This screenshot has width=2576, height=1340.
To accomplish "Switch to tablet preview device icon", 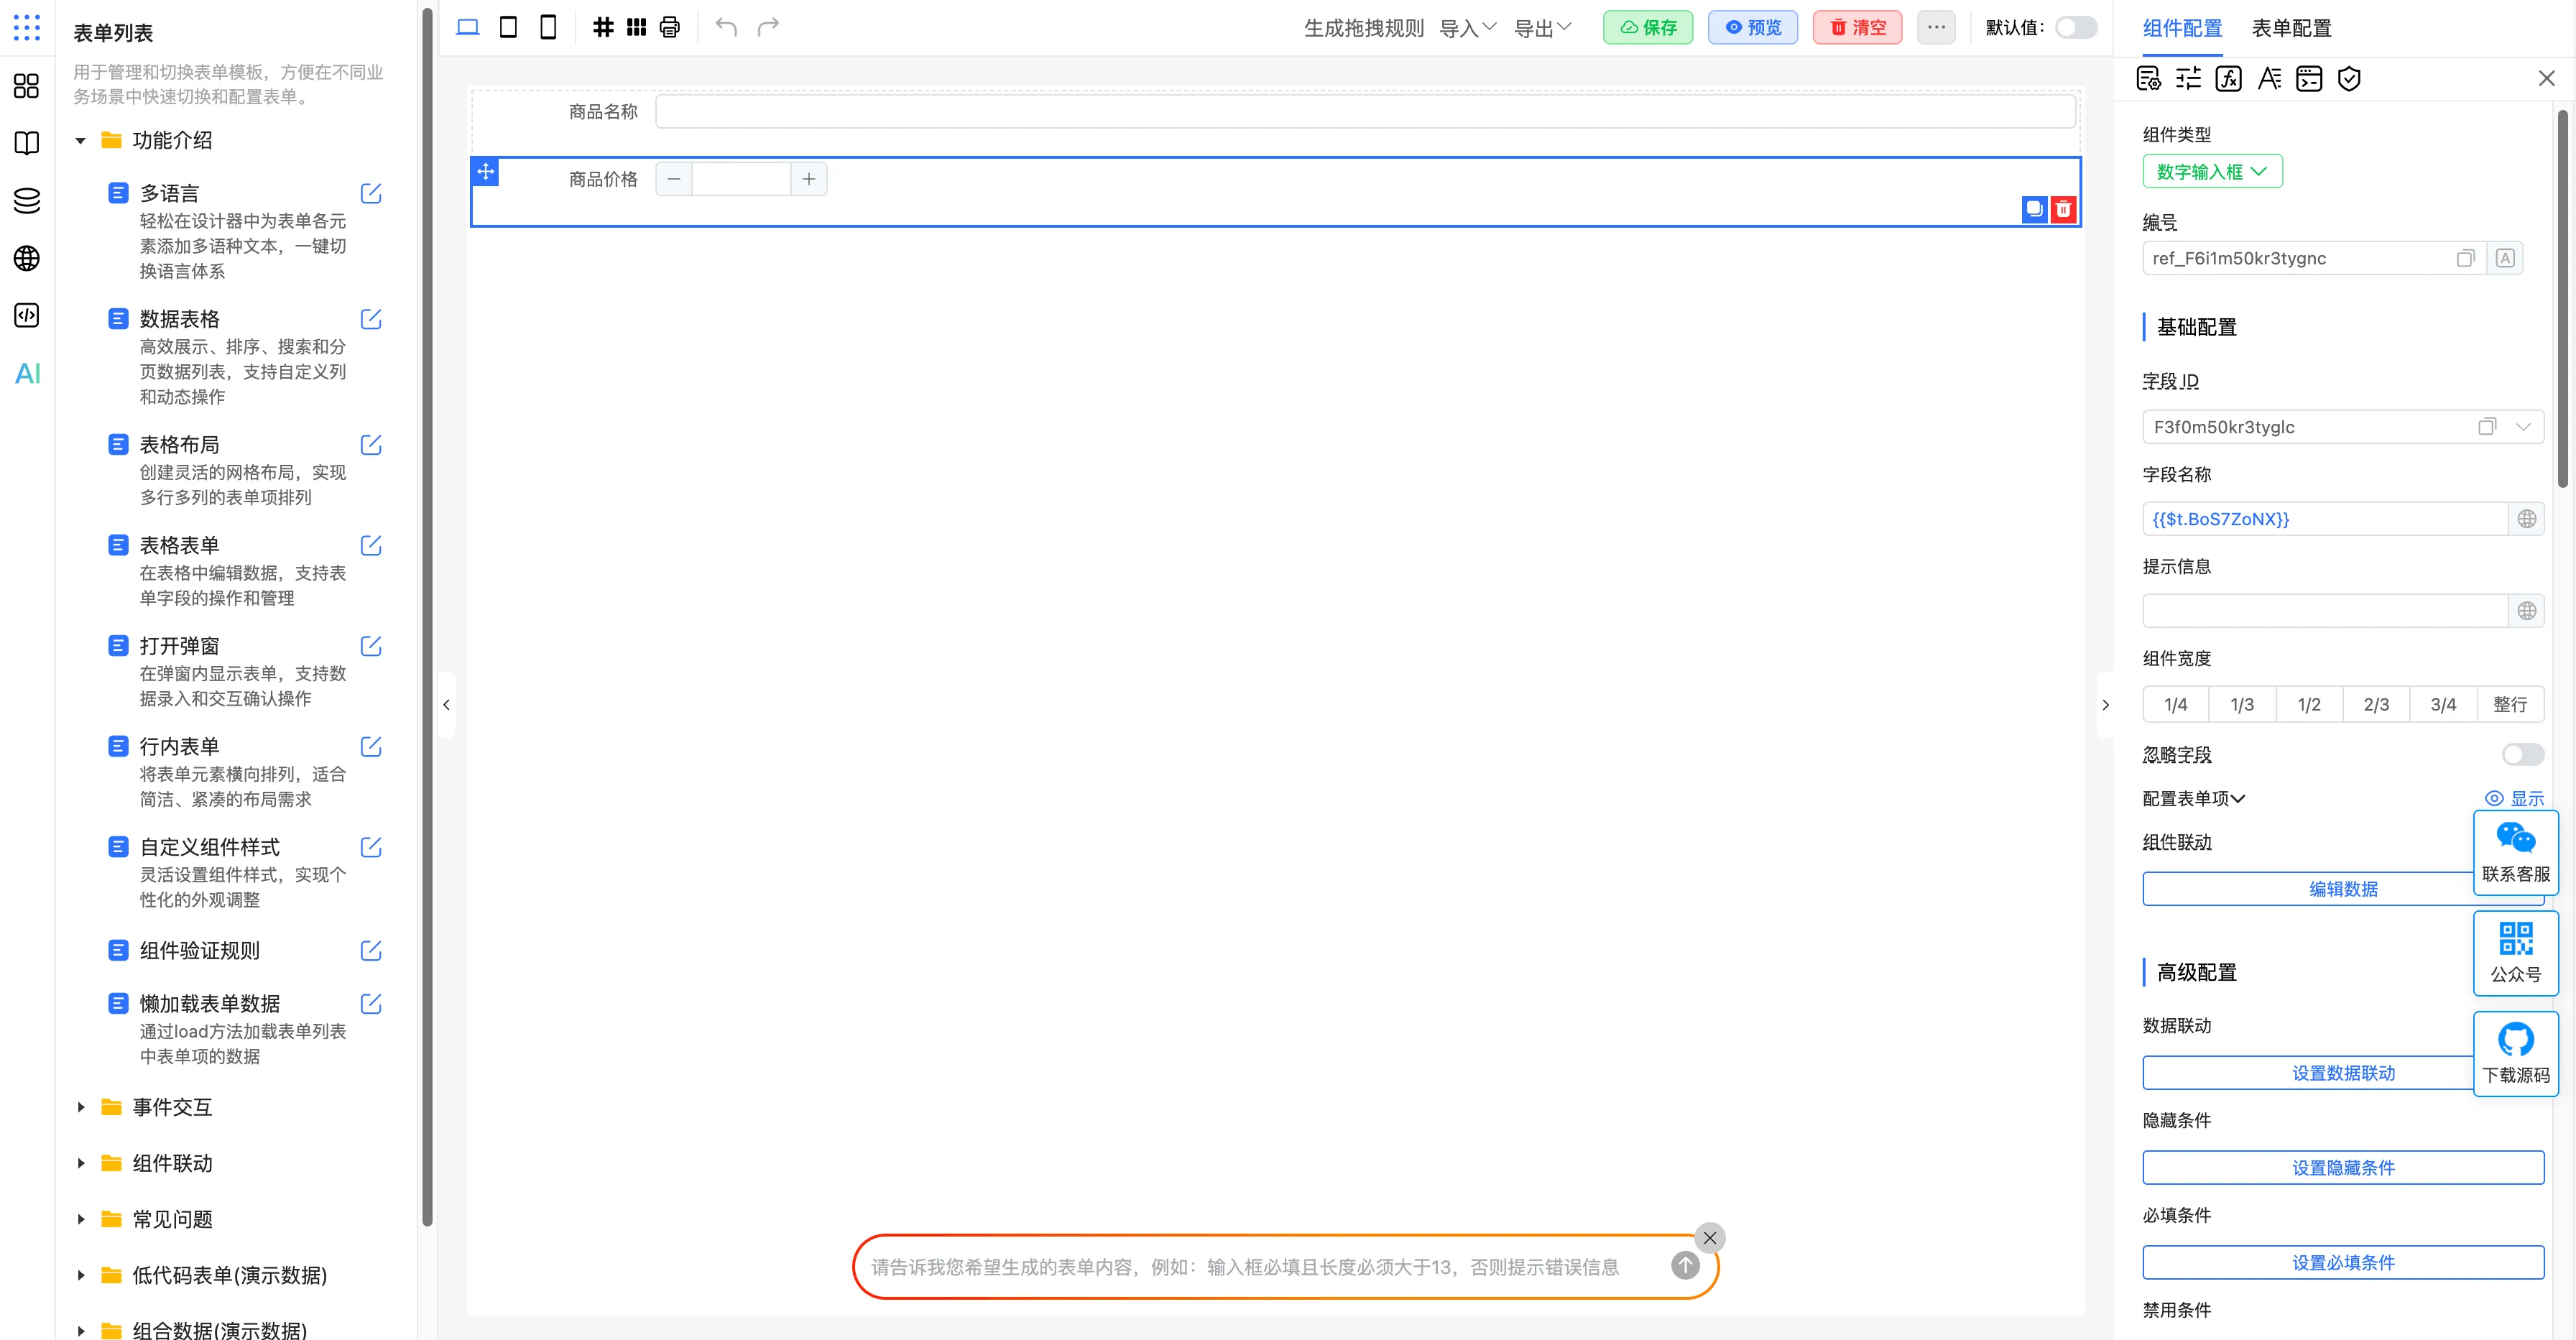I will [x=508, y=27].
